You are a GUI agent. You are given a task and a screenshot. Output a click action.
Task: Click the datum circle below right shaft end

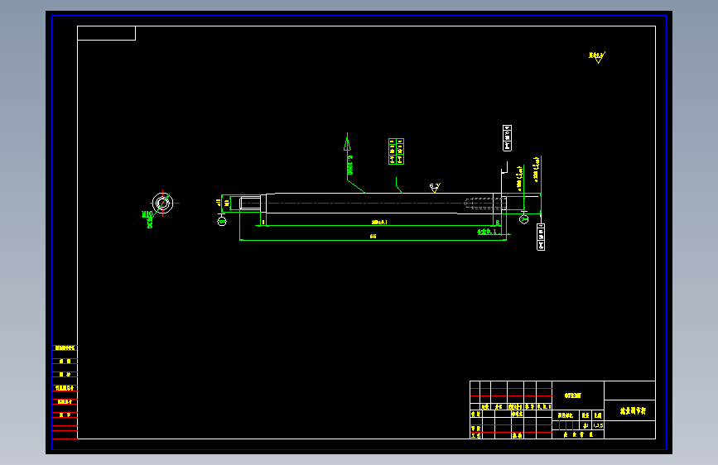(524, 219)
